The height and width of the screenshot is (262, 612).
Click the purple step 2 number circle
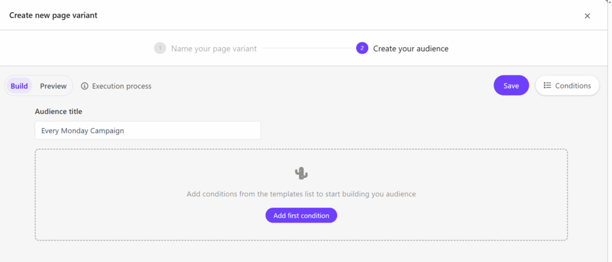pyautogui.click(x=362, y=48)
